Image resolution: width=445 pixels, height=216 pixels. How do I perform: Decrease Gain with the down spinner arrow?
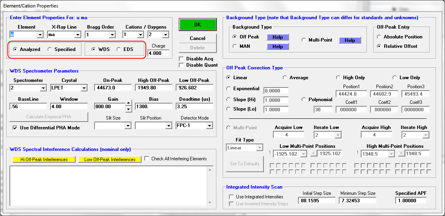point(129,109)
